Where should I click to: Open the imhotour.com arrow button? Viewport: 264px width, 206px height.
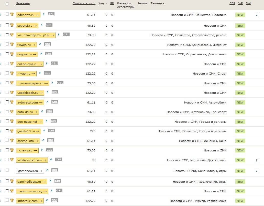click(30, 201)
